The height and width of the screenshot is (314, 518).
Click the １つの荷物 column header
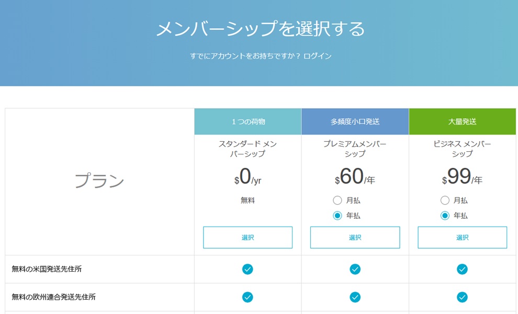(248, 121)
